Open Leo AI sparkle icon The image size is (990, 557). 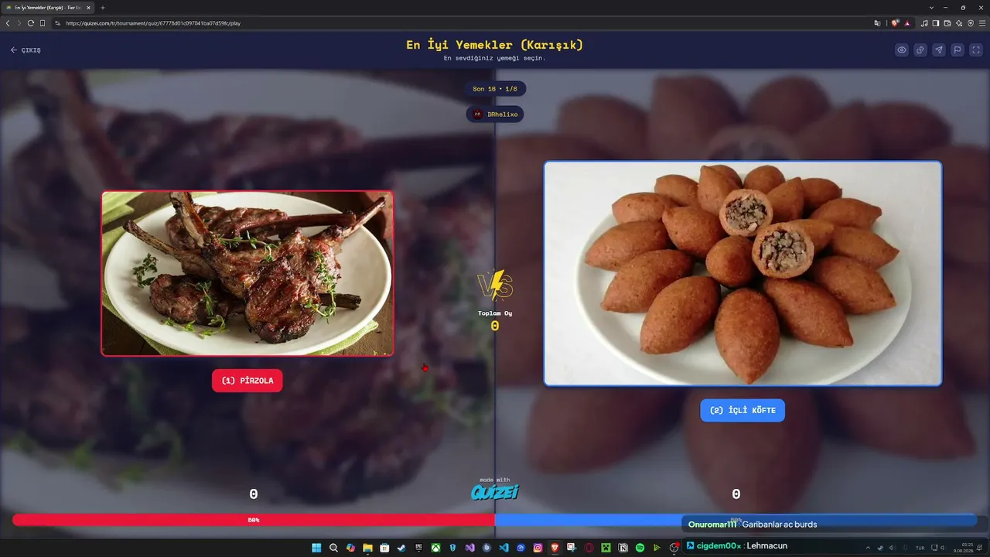pos(959,23)
